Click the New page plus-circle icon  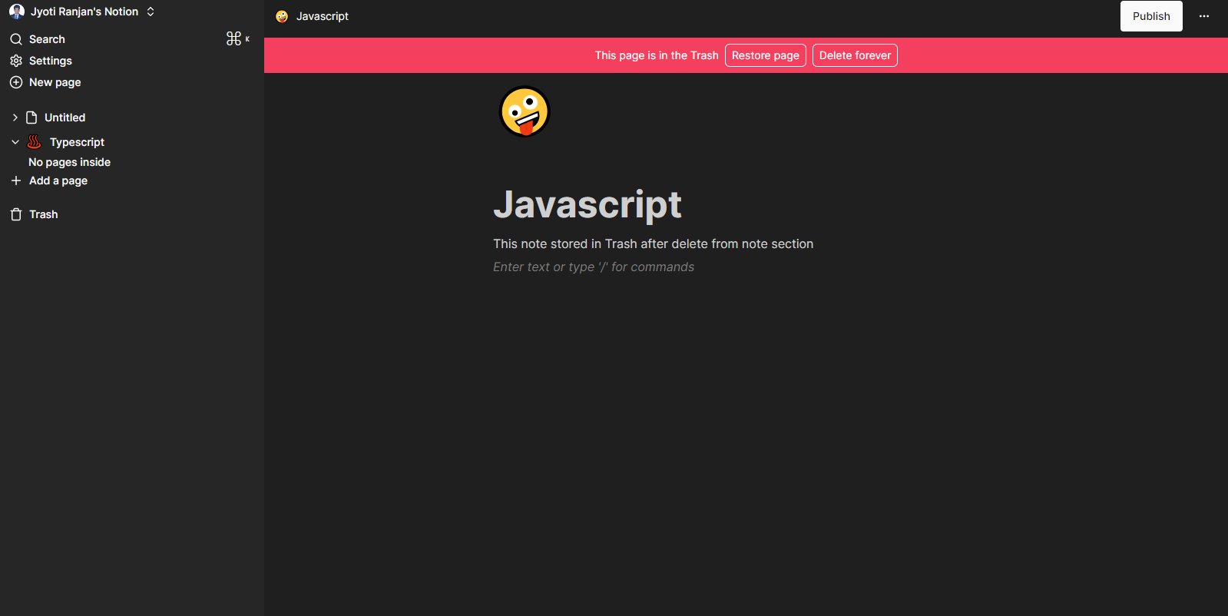tap(16, 82)
